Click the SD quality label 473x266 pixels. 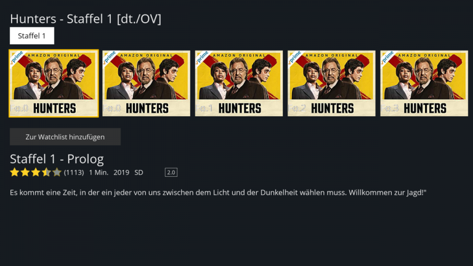click(x=139, y=172)
